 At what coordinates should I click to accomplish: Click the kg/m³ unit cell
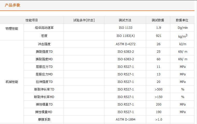pyautogui.click(x=183, y=36)
